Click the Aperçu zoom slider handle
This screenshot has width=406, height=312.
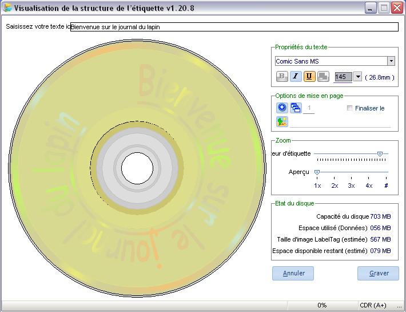pyautogui.click(x=317, y=172)
